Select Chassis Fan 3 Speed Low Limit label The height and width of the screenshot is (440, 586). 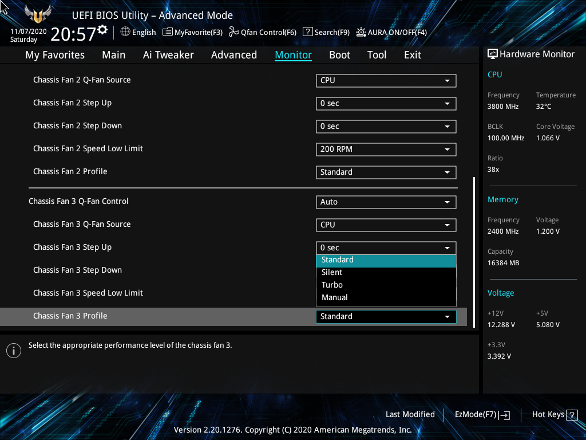(88, 293)
